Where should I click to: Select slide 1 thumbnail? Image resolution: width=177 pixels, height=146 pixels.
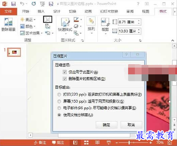click(14, 52)
